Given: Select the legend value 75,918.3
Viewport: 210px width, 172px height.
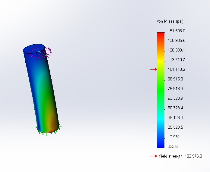Looking at the screenshot, I should pyautogui.click(x=175, y=89).
